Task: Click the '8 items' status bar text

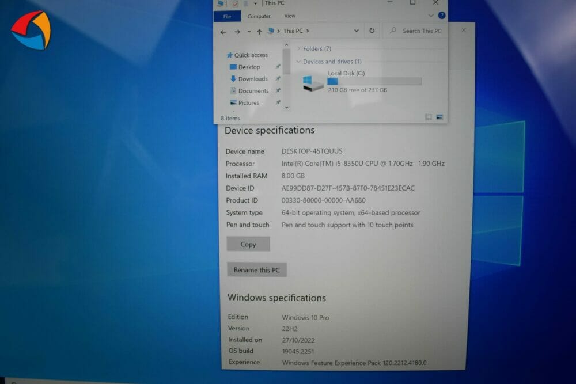Action: (x=230, y=118)
